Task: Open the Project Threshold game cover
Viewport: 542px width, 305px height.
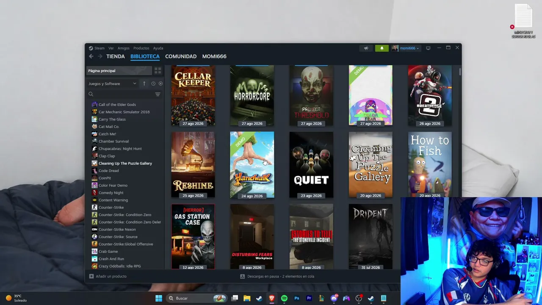Action: tap(311, 96)
